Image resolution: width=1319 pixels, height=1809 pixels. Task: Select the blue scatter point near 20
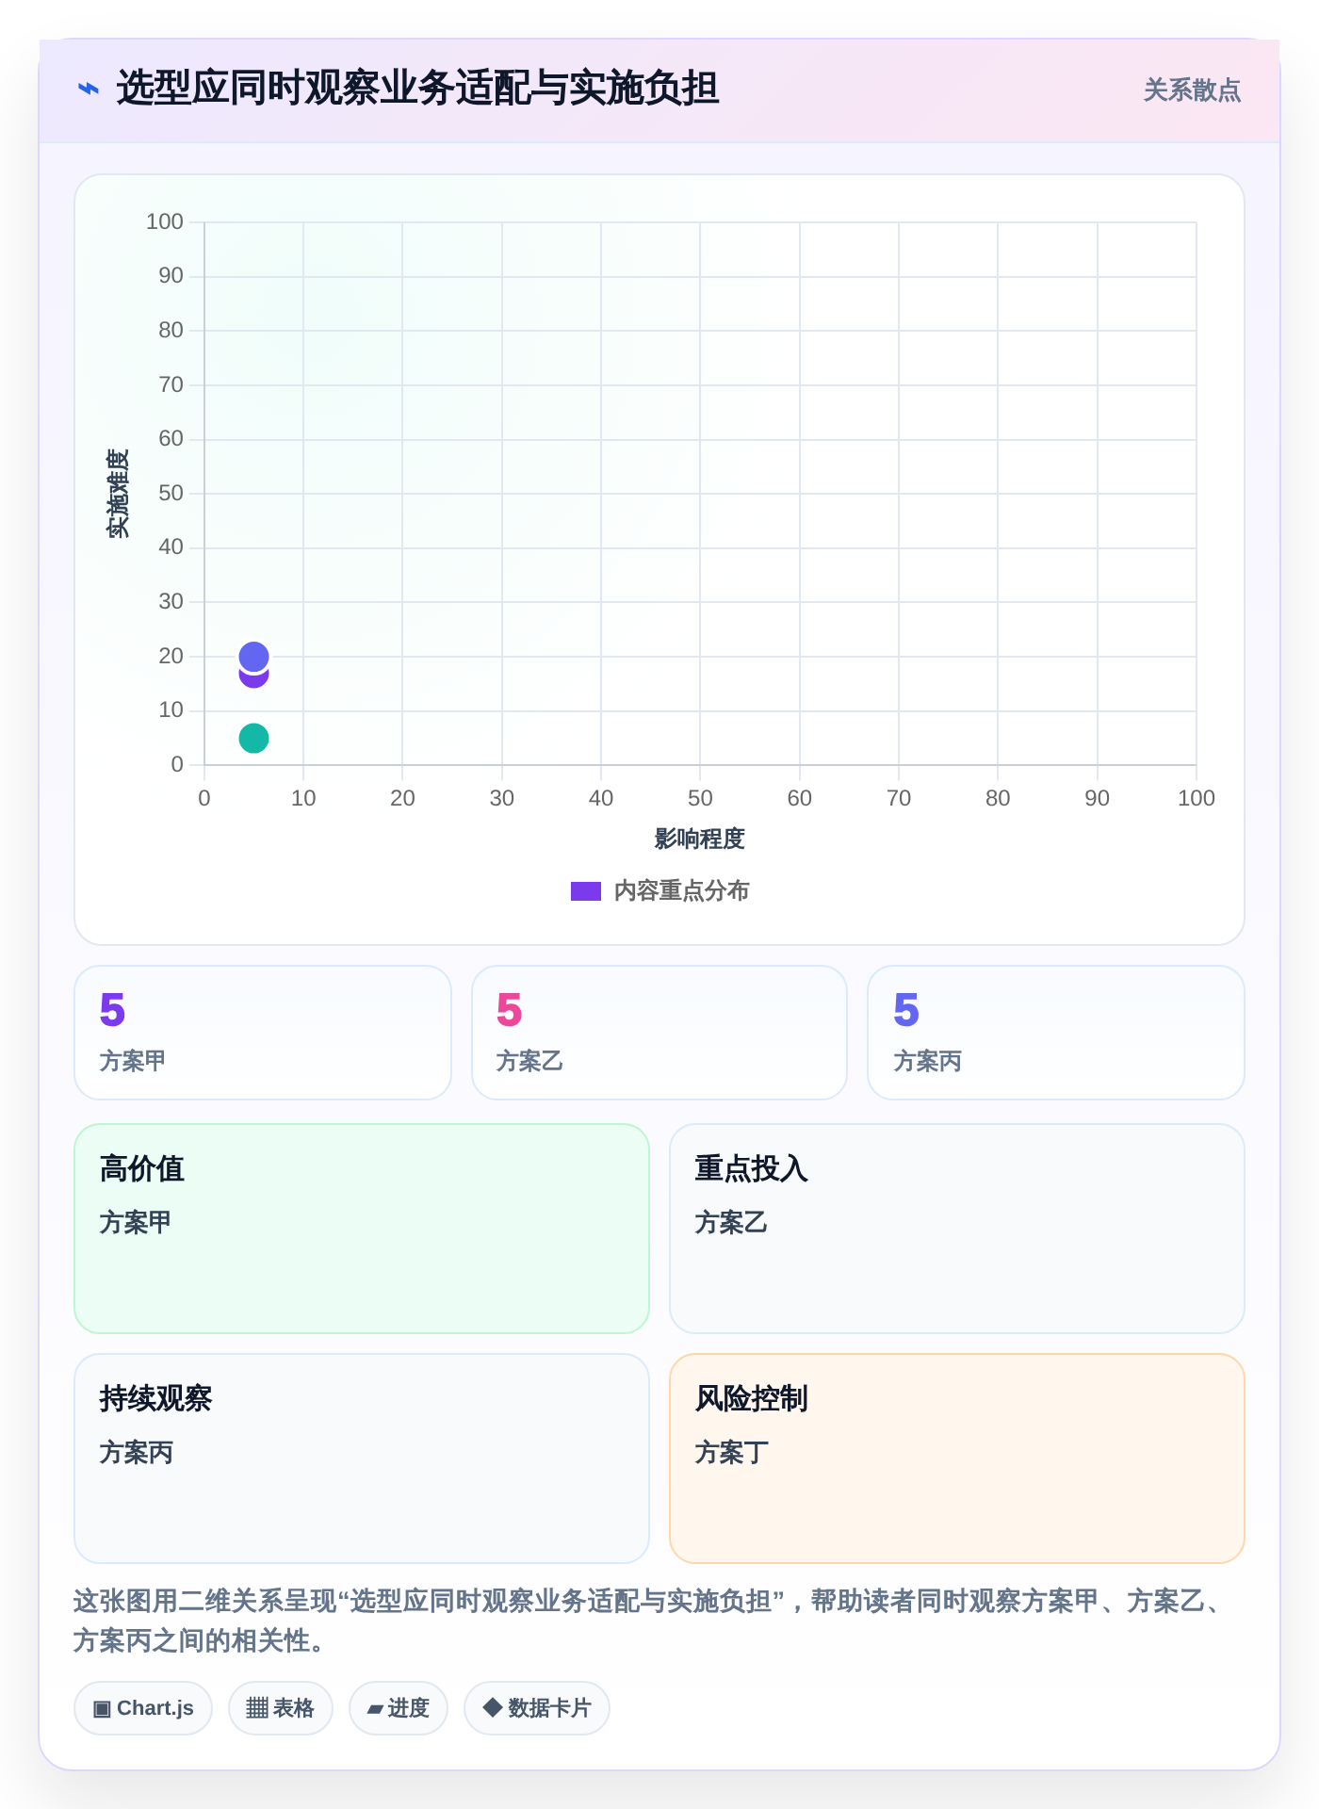click(x=253, y=657)
